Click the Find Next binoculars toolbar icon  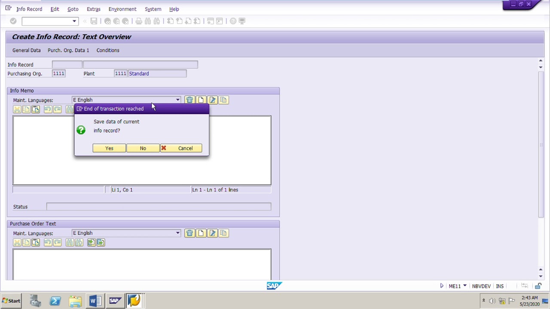(x=157, y=21)
